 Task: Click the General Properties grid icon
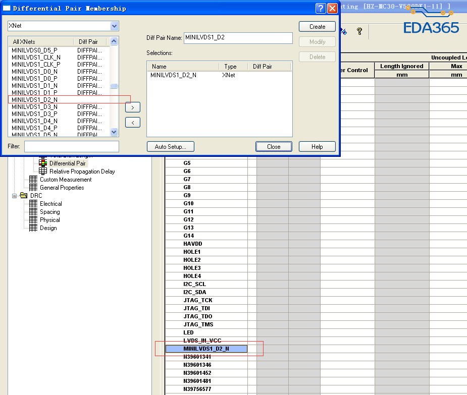point(33,187)
